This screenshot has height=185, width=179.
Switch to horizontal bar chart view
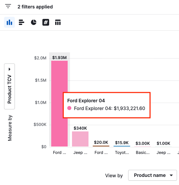pos(22,22)
